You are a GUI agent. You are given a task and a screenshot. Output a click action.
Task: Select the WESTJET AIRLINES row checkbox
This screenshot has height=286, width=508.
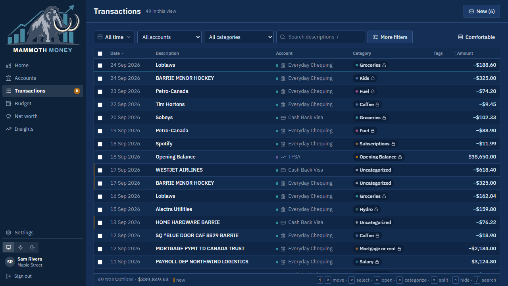(x=100, y=170)
